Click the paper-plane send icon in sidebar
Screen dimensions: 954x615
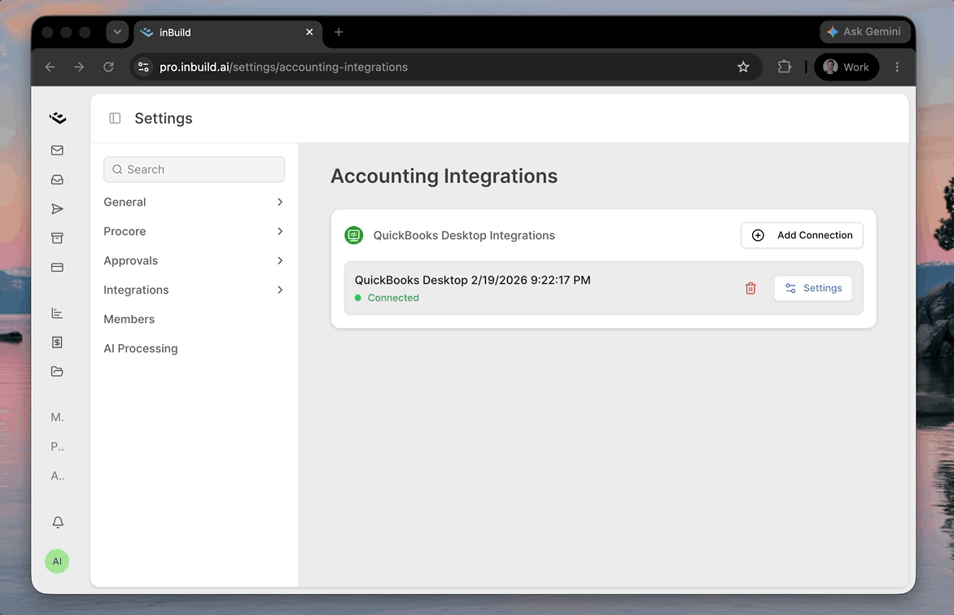tap(57, 208)
